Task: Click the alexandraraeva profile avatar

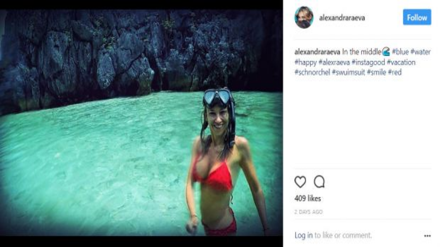Action: click(304, 18)
